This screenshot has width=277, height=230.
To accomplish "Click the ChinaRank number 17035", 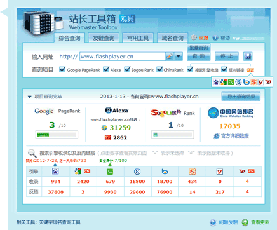I will tap(230, 126).
